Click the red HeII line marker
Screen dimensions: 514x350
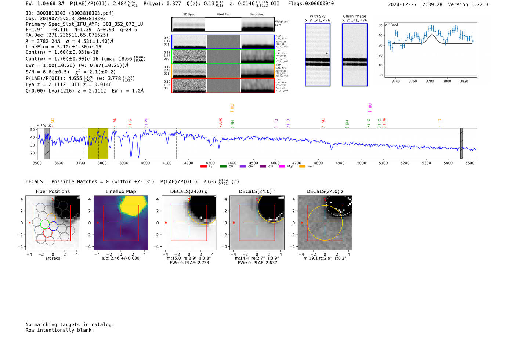point(384,122)
